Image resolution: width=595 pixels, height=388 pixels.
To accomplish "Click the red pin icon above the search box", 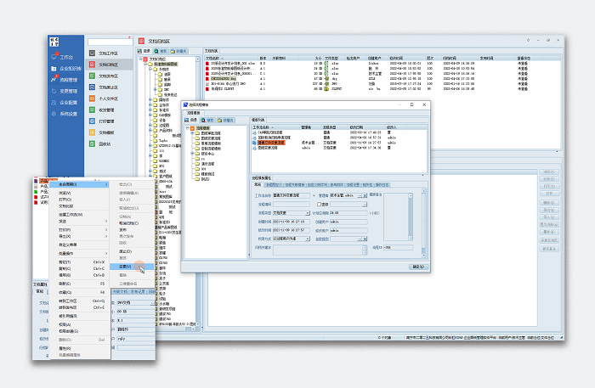I will pyautogui.click(x=130, y=37).
